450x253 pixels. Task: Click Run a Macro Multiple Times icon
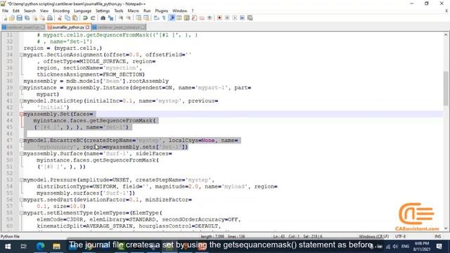242,18
